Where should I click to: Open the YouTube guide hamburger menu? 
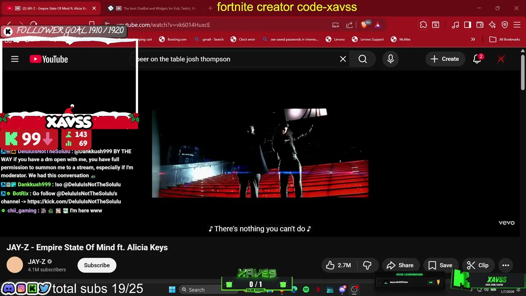coord(15,59)
